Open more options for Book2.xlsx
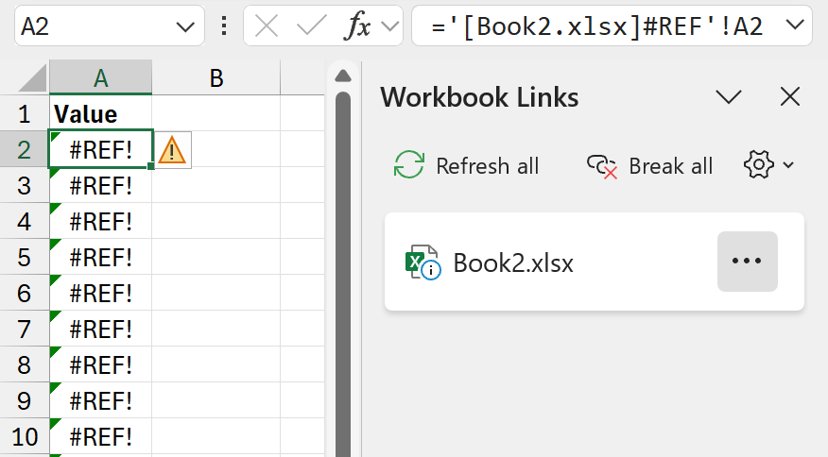 [747, 262]
